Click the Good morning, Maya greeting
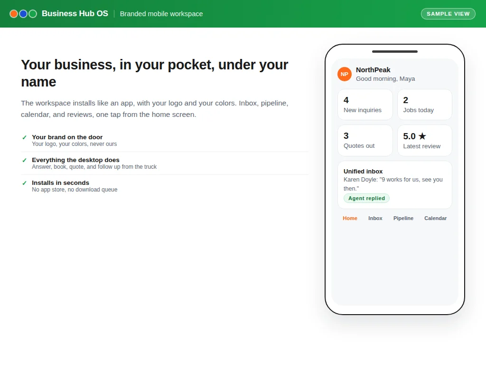Viewport: 486px width, 365px height. click(385, 79)
